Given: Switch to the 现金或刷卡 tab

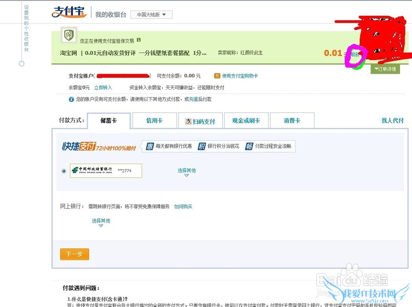Looking at the screenshot, I should click(246, 121).
